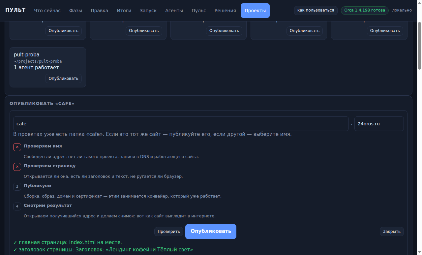
Task: Click the «Orca 1.4.198 готова» status badge
Action: click(365, 10)
